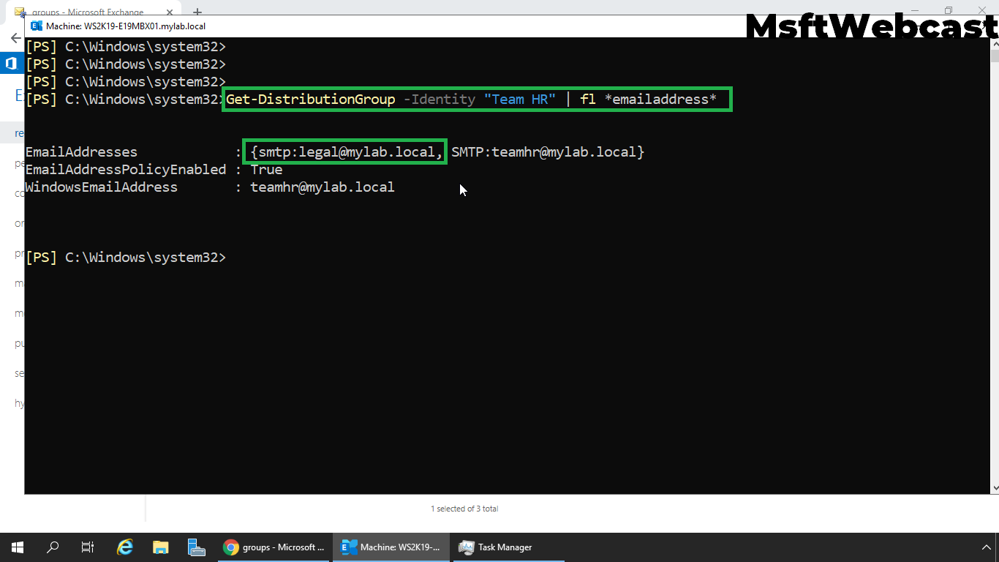Select the groups - Microsoft Exchange browser tab
Screen dimensions: 999x562
88,12
